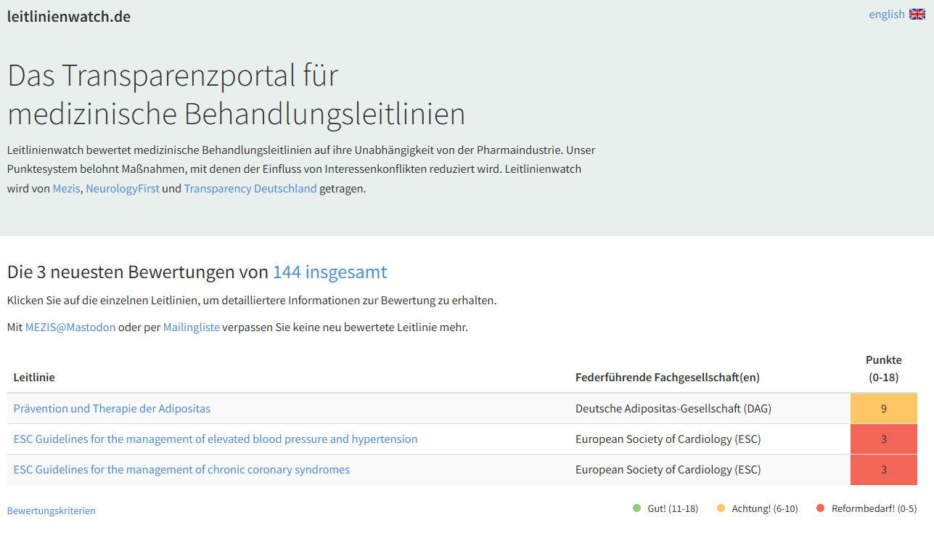934x541 pixels.
Task: Click the orange score cell showing 9
Action: click(884, 409)
